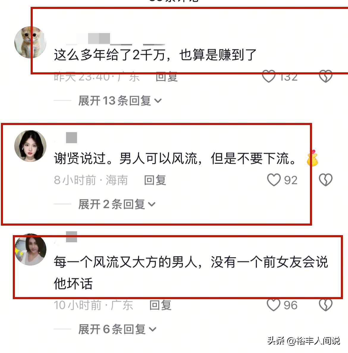Tap the finger-heart emoji in the comment
The image size is (348, 353).
tap(313, 158)
